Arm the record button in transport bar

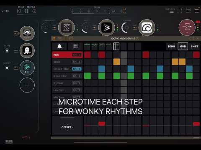coord(34,11)
